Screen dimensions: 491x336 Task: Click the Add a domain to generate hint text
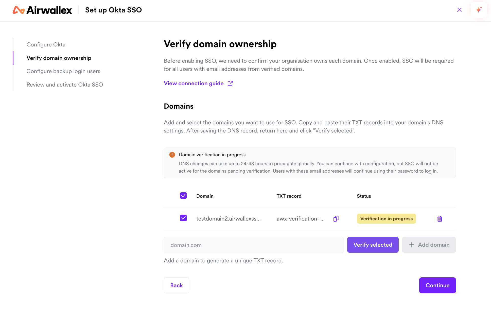223,261
